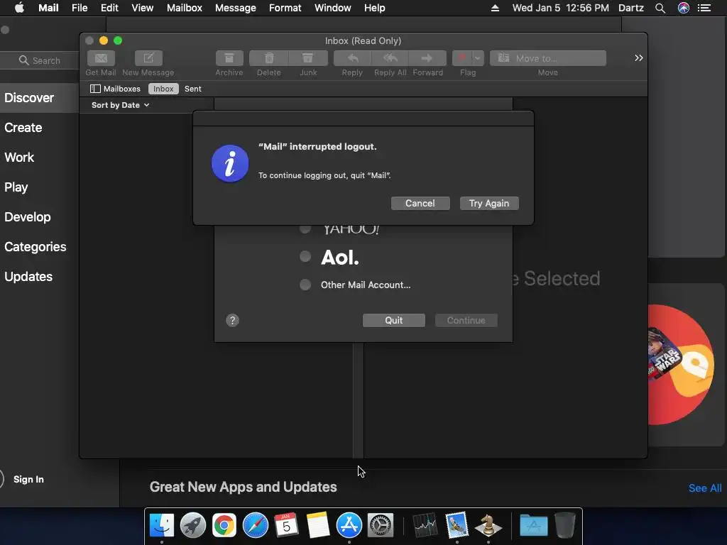Open the Window menu
727x545 pixels.
(x=332, y=8)
